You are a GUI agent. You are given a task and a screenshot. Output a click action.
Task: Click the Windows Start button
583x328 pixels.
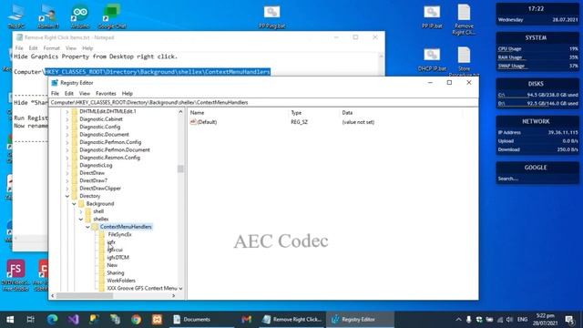point(10,319)
